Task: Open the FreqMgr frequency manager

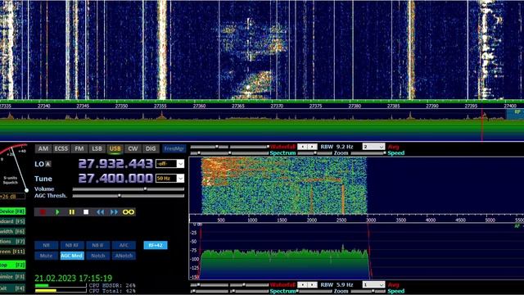Action: [x=174, y=148]
